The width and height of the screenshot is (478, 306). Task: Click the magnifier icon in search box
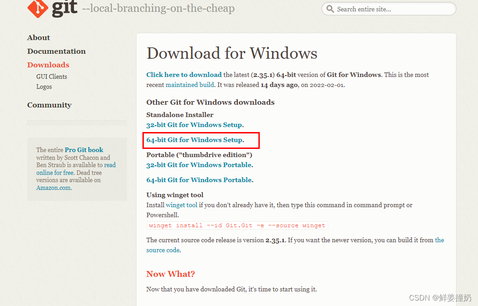(x=330, y=9)
